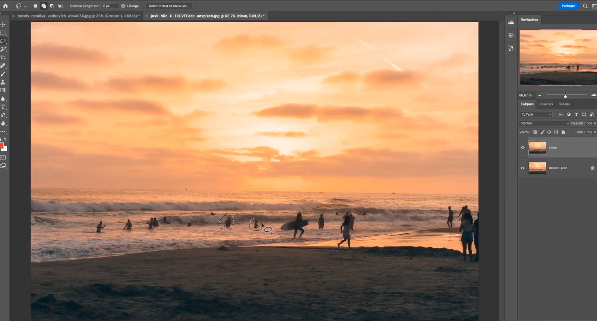The width and height of the screenshot is (597, 321).
Task: Click the red foreground color swatch
Action: [x=2, y=145]
